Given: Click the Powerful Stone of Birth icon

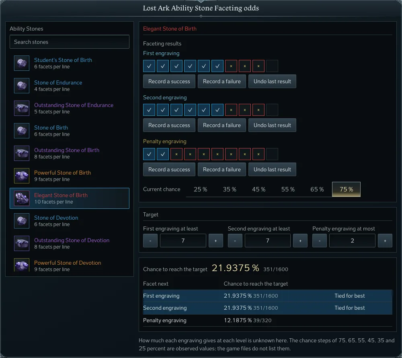Looking at the screenshot, I should (x=22, y=176).
